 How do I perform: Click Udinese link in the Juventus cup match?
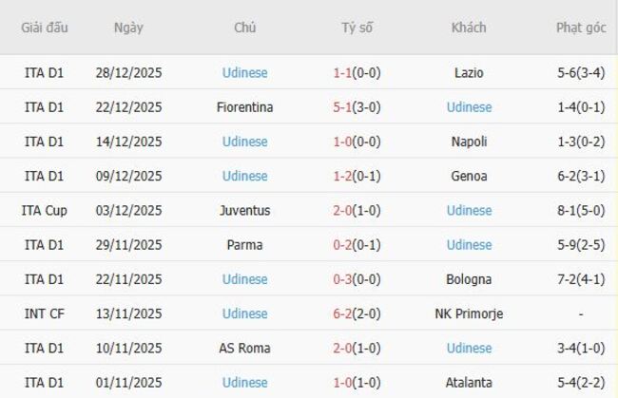pyautogui.click(x=469, y=210)
